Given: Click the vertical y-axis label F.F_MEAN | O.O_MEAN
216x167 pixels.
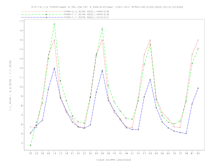Looking at the screenshot, I should pyautogui.click(x=10, y=86).
